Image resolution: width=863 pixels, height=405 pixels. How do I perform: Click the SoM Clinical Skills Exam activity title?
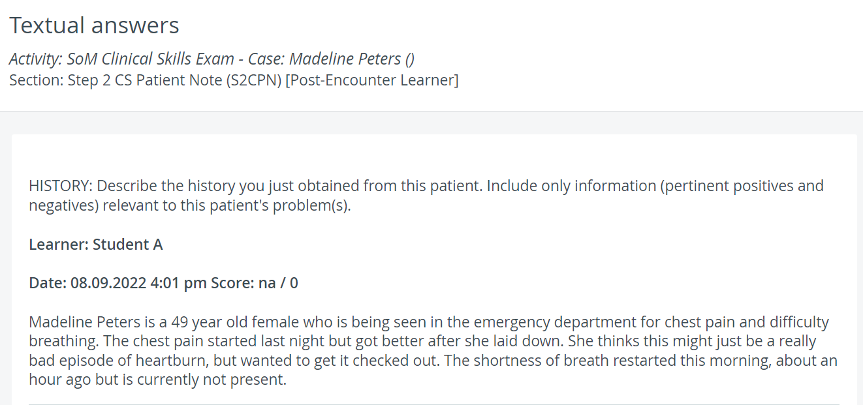150,59
